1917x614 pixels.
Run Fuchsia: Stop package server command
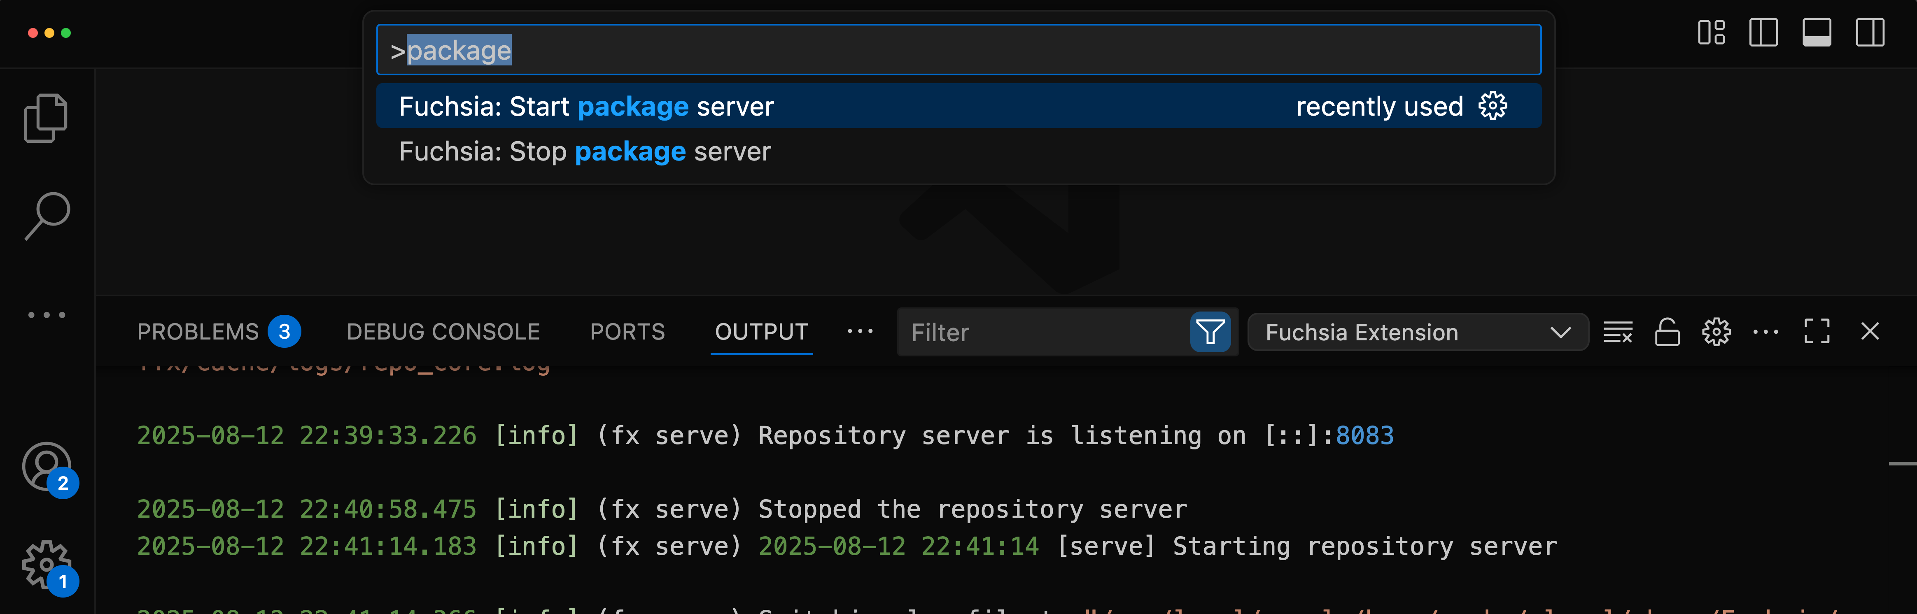tap(585, 152)
